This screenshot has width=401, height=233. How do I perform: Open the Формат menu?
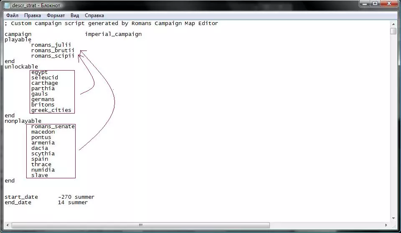pos(56,15)
